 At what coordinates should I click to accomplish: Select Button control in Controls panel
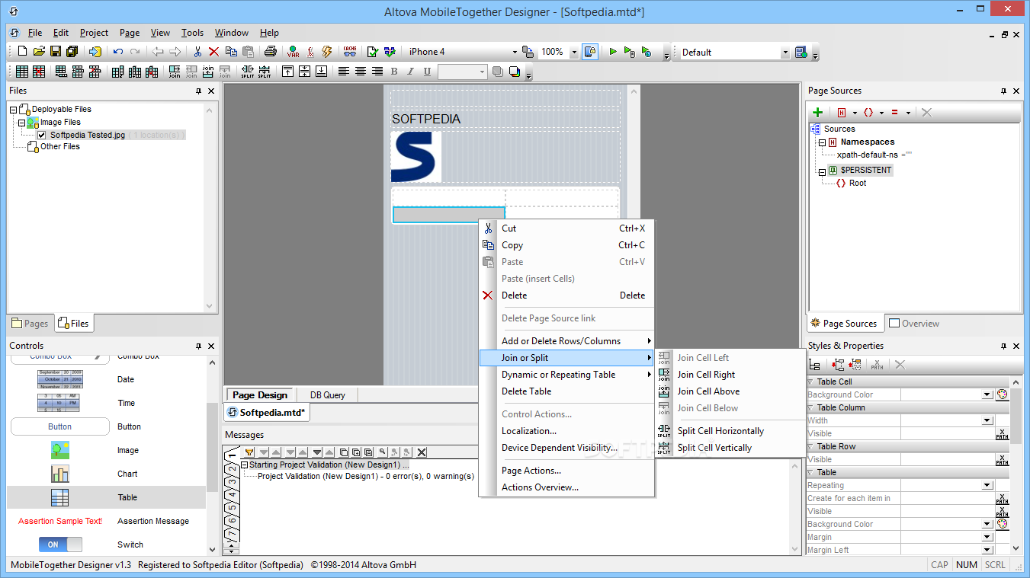[x=107, y=426]
